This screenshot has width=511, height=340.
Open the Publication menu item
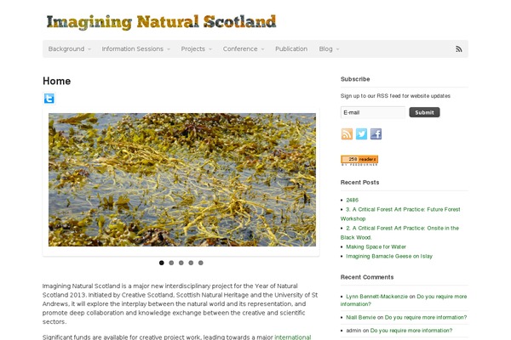coord(291,48)
